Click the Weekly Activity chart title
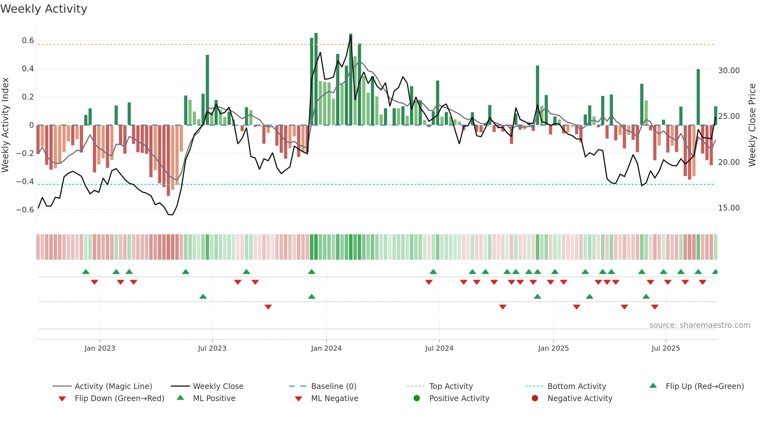Image resolution: width=761 pixels, height=428 pixels. pyautogui.click(x=44, y=9)
